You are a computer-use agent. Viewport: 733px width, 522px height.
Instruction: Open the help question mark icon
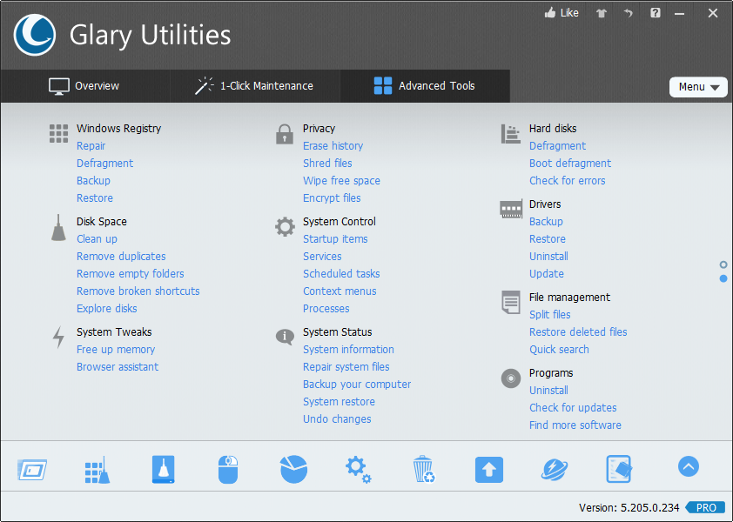(656, 13)
